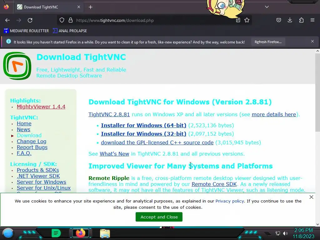Click the URL address field
320x240 pixels.
pyautogui.click(x=155, y=20)
